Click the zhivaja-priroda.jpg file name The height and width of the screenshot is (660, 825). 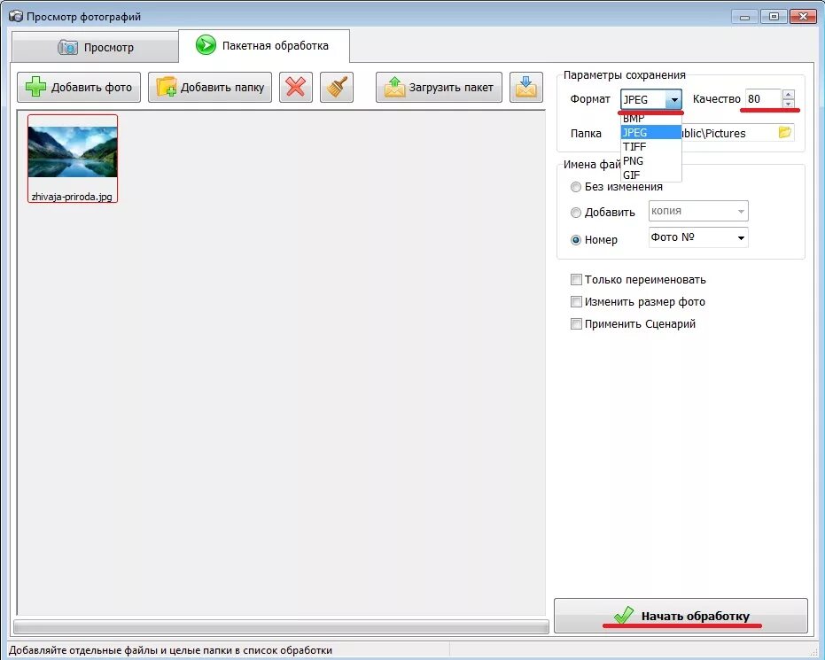tap(72, 197)
